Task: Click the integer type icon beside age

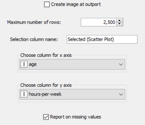Action: point(24,64)
